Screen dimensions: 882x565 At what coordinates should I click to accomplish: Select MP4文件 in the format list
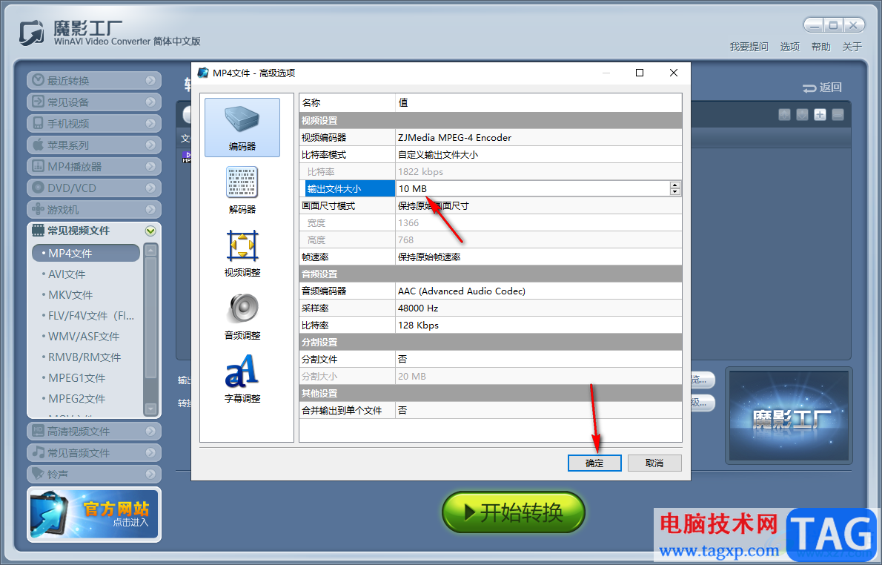(86, 254)
